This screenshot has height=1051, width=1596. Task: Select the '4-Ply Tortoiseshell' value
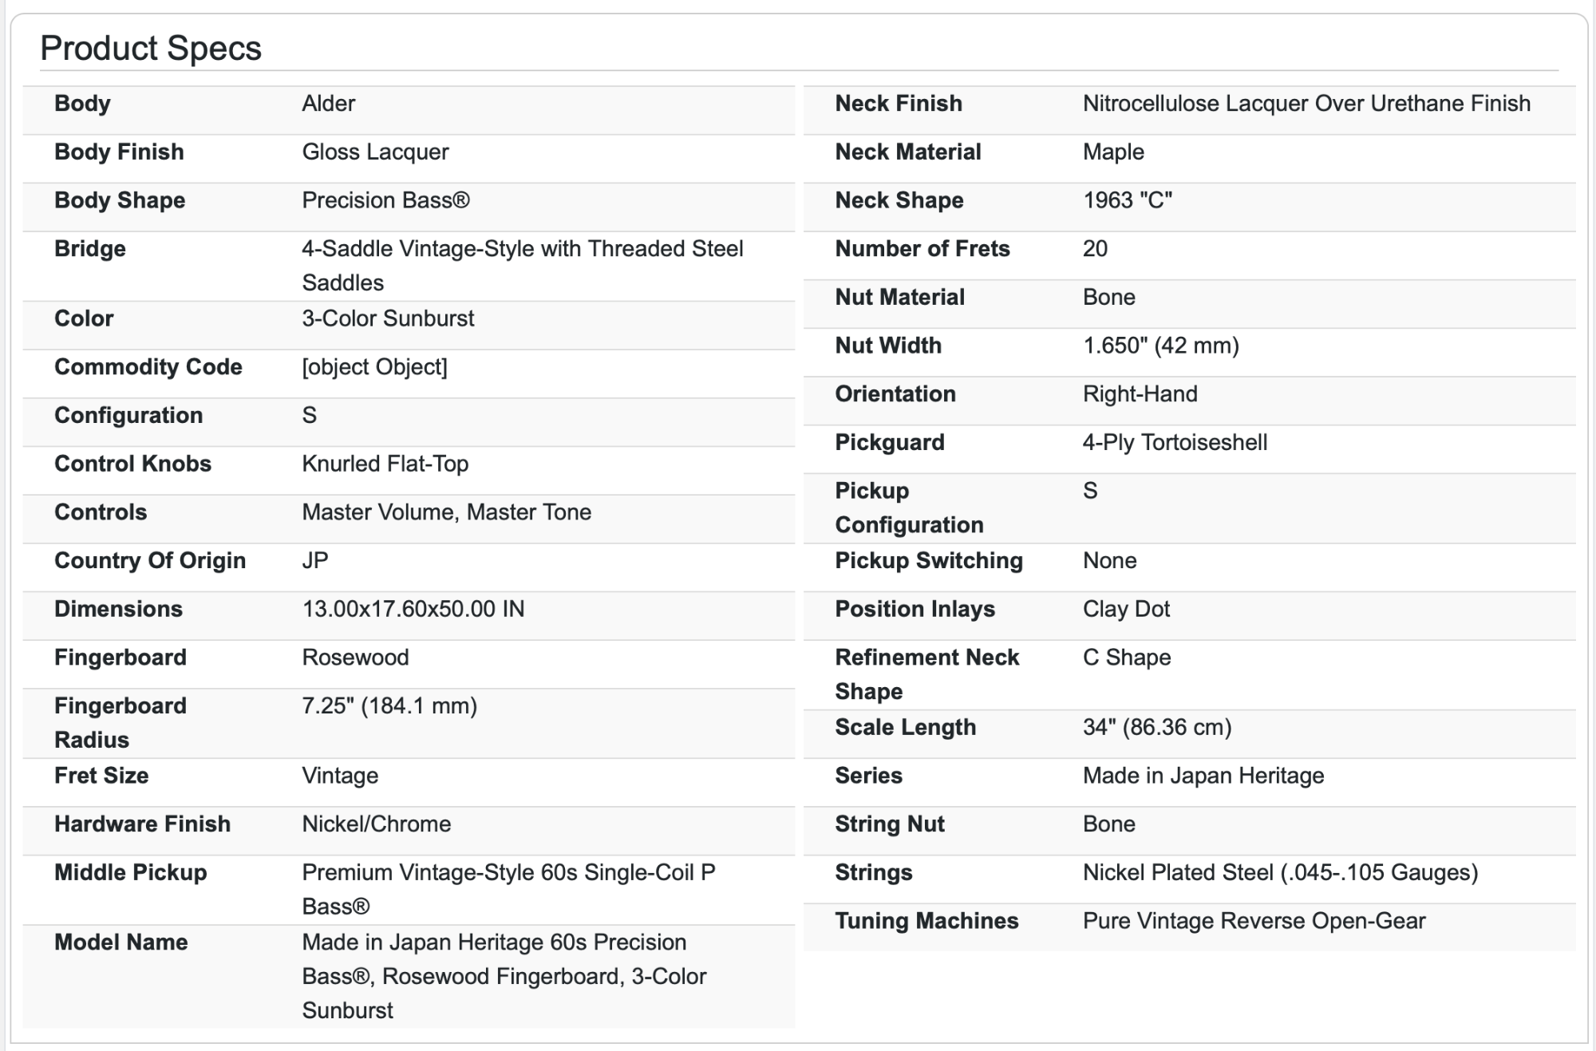[x=1175, y=443]
